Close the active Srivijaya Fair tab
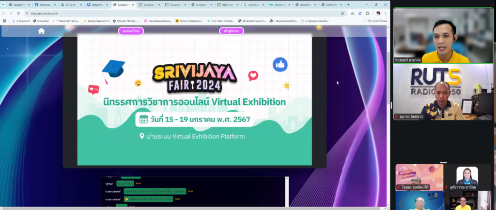Image resolution: width=496 pixels, height=210 pixels. point(133,5)
